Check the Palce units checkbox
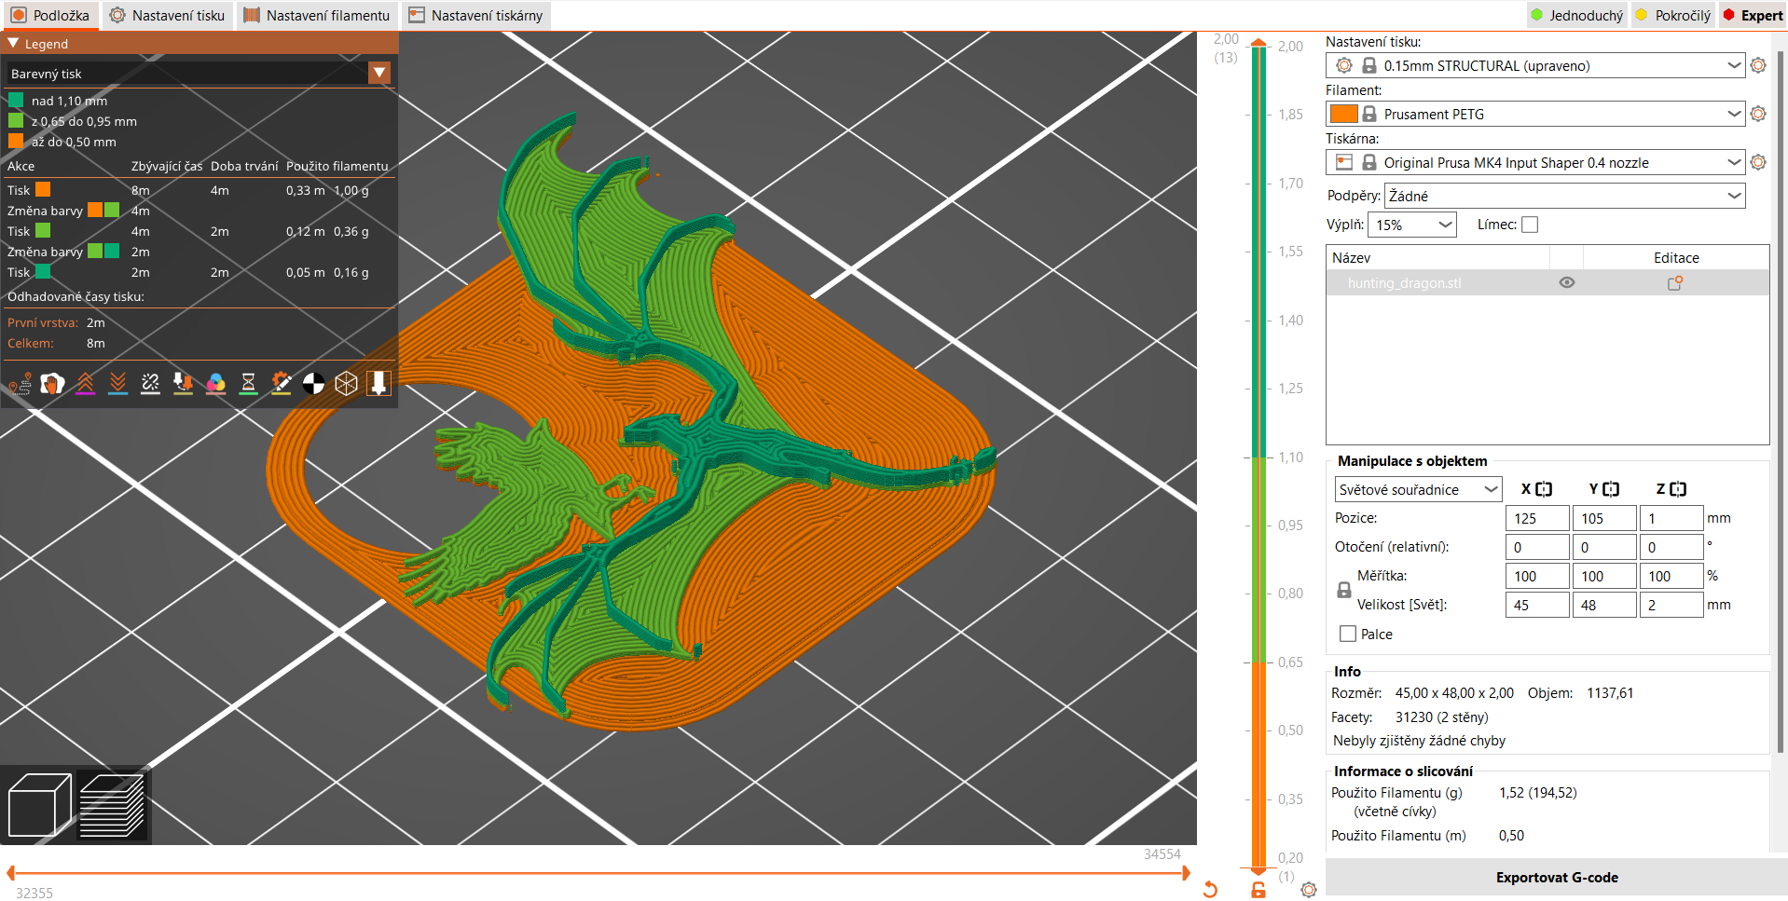Screen dimensions: 1788x901 pyautogui.click(x=1347, y=634)
